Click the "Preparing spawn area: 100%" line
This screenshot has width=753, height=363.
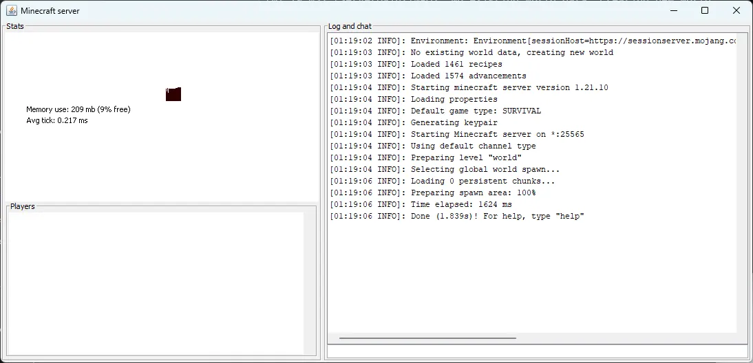tap(433, 192)
